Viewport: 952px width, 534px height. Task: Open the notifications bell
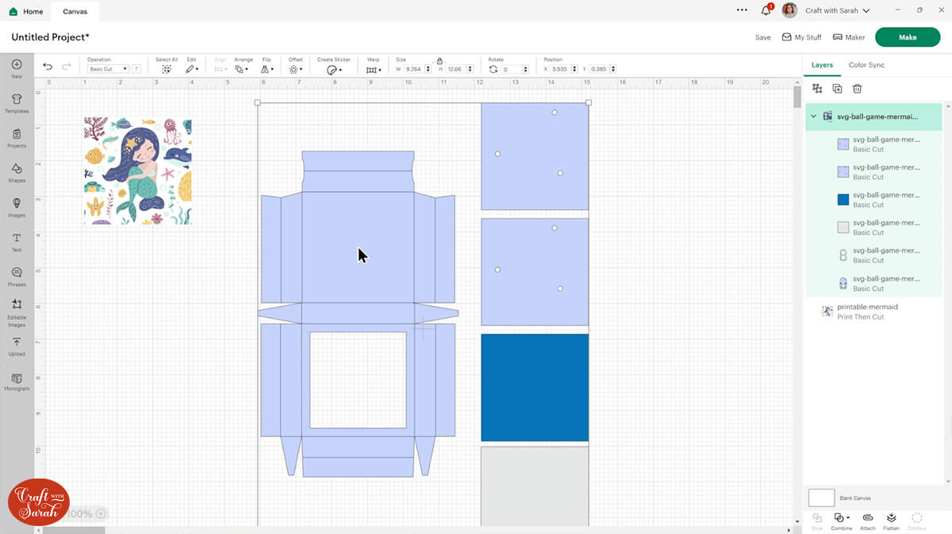pos(766,11)
